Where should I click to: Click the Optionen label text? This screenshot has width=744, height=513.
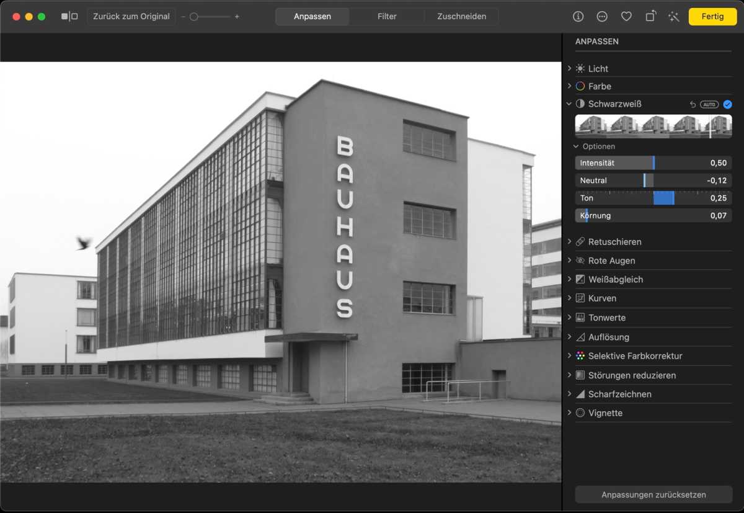[x=599, y=146]
